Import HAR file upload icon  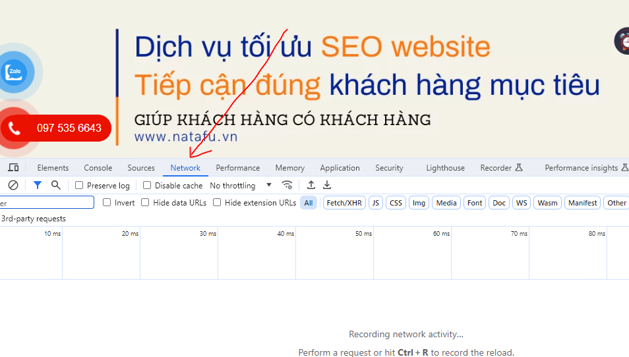(x=311, y=185)
